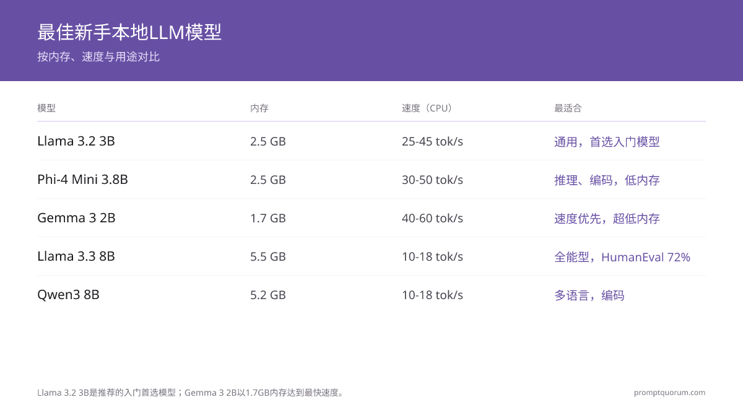Click the 2.5 GB memory for Llama 3.2 3B

click(x=268, y=141)
